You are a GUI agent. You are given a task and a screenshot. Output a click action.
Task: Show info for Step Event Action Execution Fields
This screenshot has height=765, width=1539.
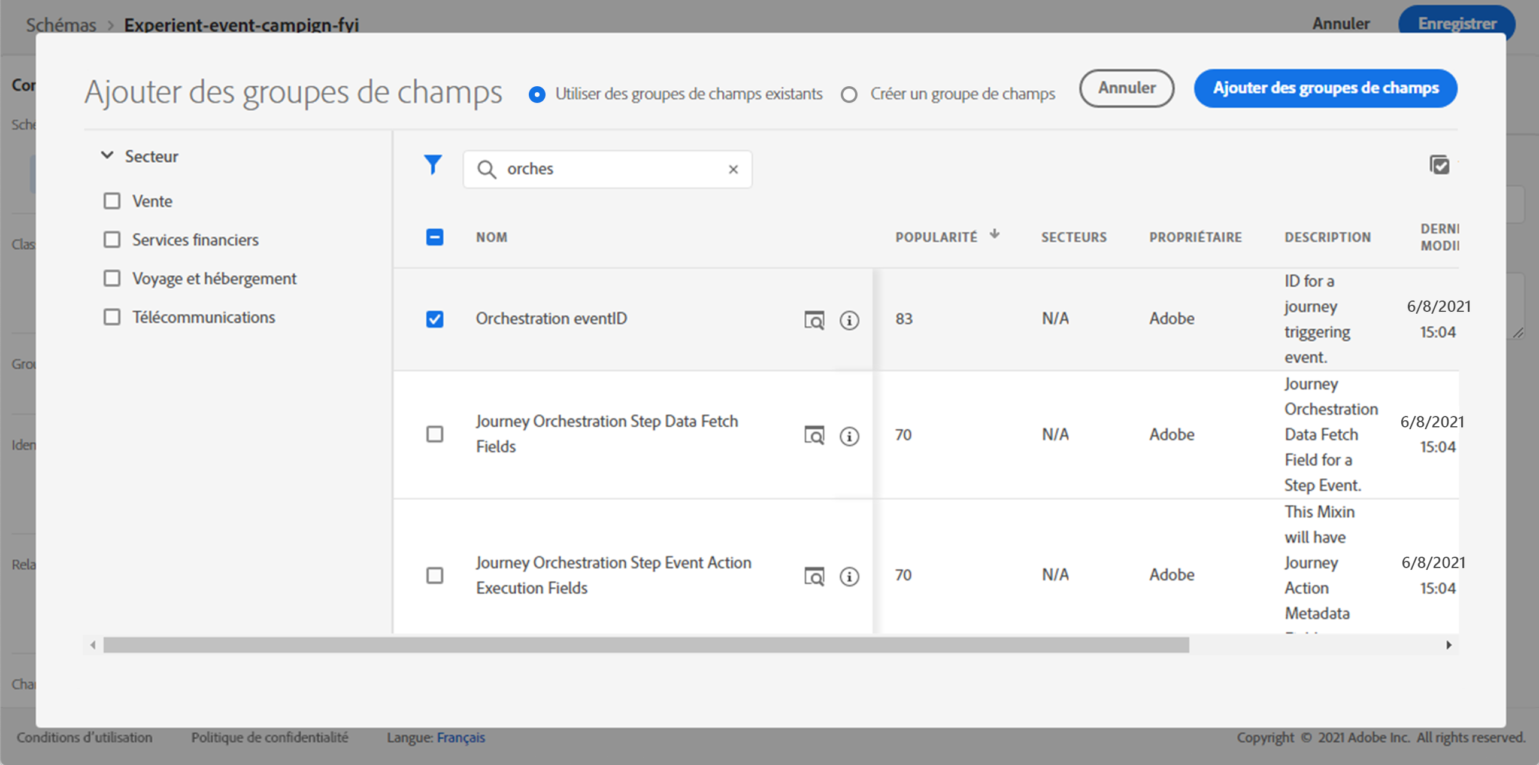click(x=849, y=576)
